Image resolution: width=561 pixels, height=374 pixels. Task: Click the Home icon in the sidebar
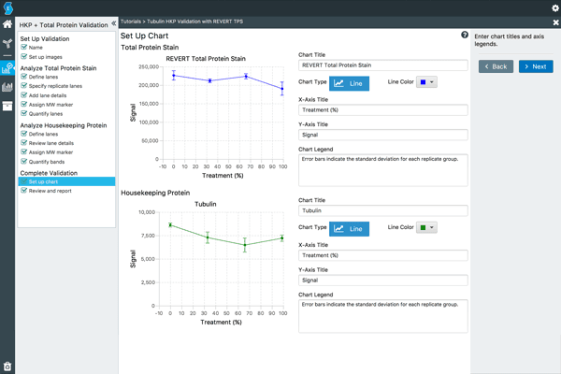7,25
